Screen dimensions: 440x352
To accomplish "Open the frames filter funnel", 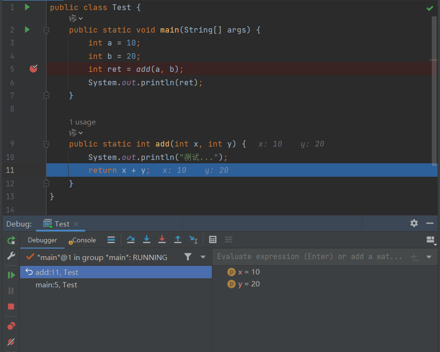I will 188,257.
